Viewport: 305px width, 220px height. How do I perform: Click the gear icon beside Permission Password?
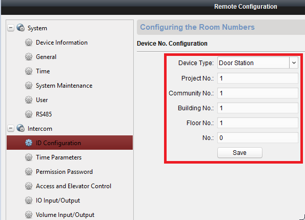click(29, 172)
